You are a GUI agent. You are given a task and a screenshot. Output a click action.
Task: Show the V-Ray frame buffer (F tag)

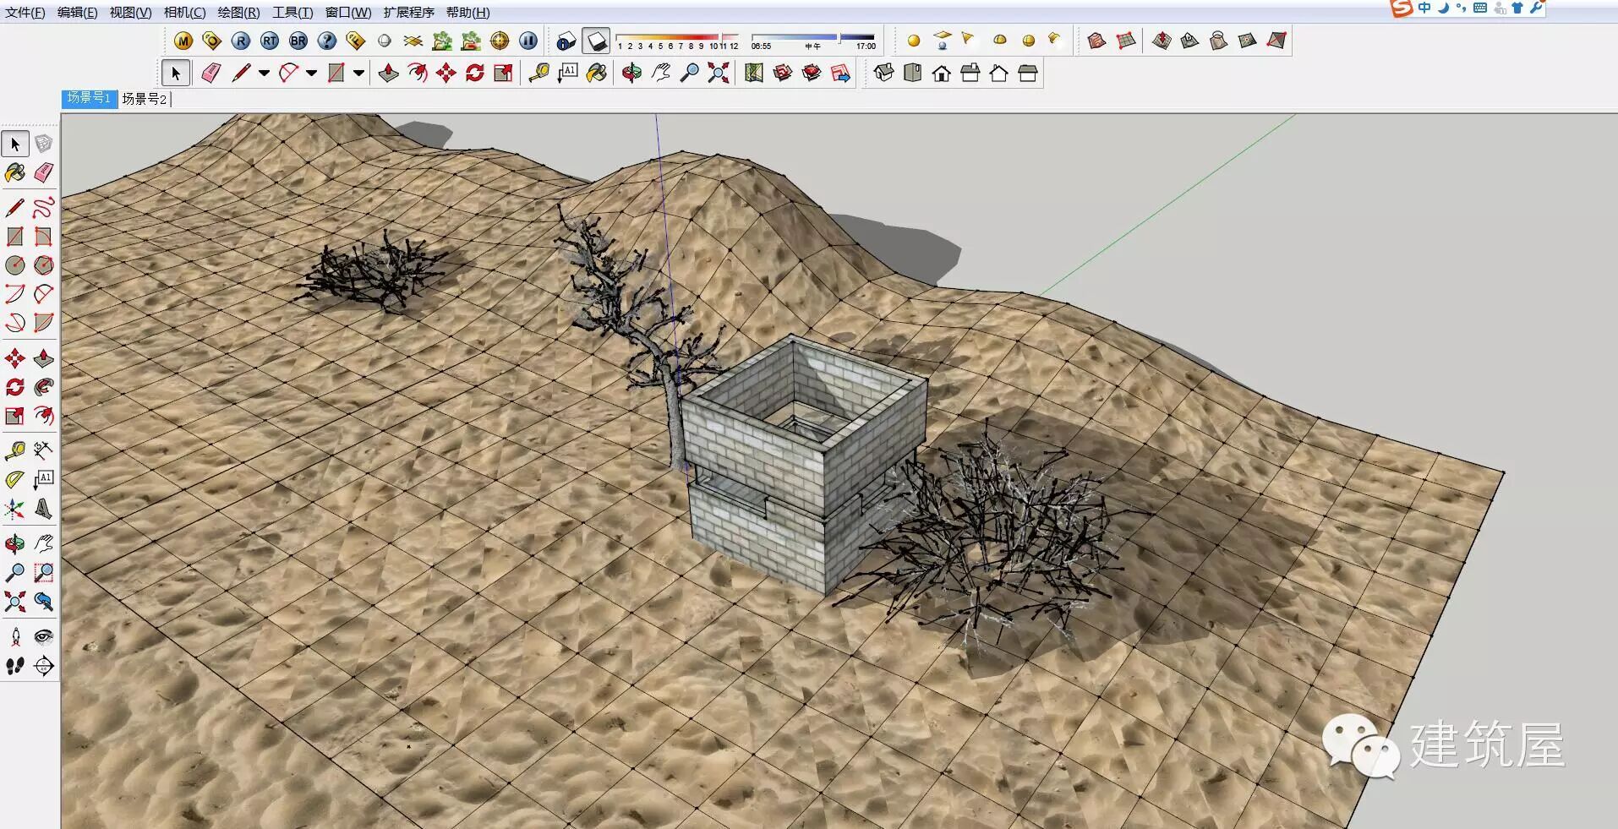point(356,41)
